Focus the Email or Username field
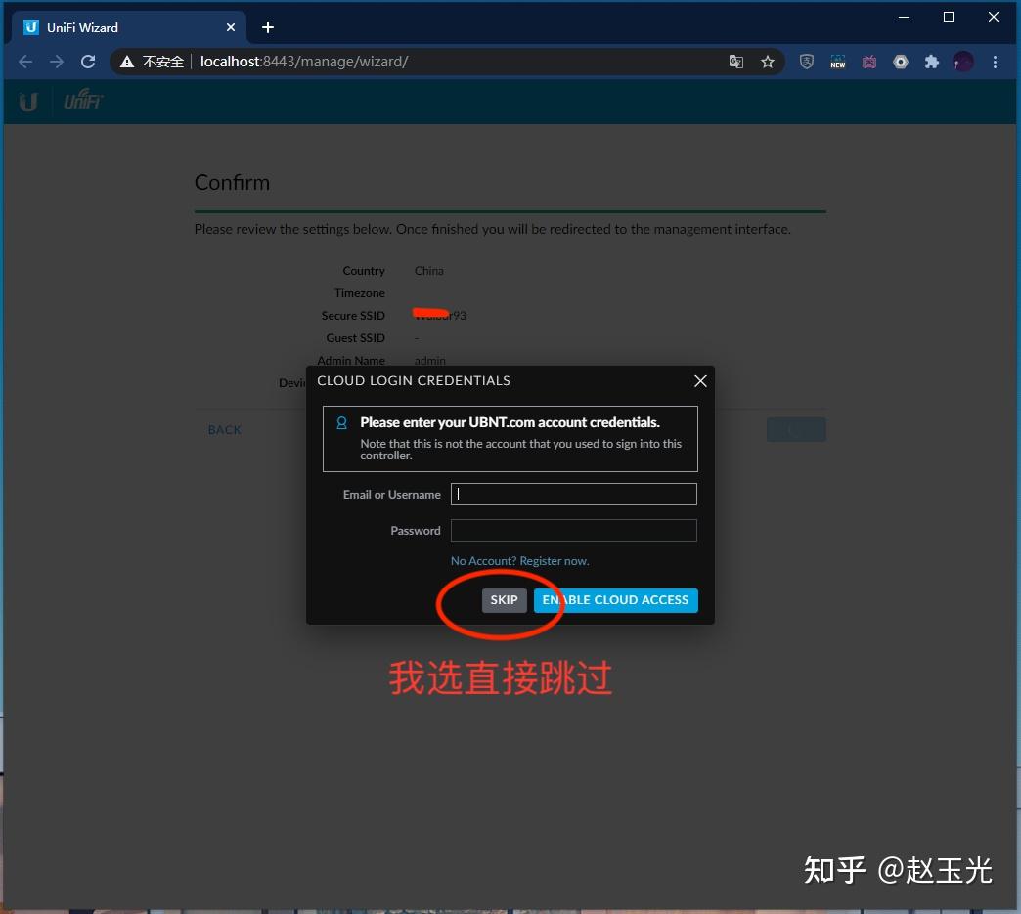The height and width of the screenshot is (914, 1021). point(574,494)
